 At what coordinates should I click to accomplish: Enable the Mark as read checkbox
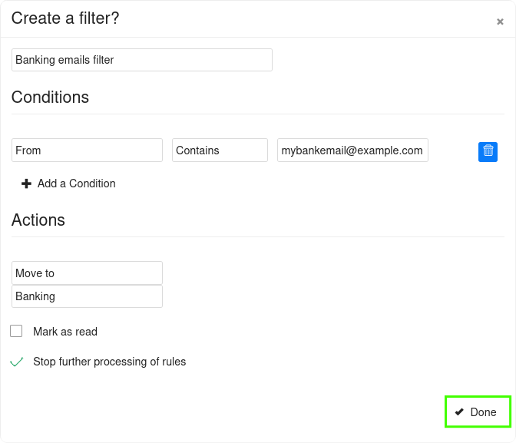tap(16, 331)
